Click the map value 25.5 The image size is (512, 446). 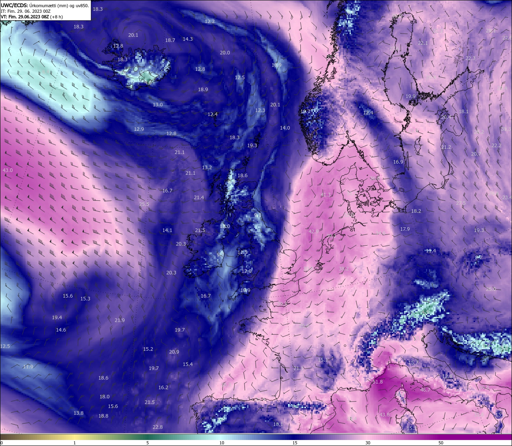click(x=144, y=204)
